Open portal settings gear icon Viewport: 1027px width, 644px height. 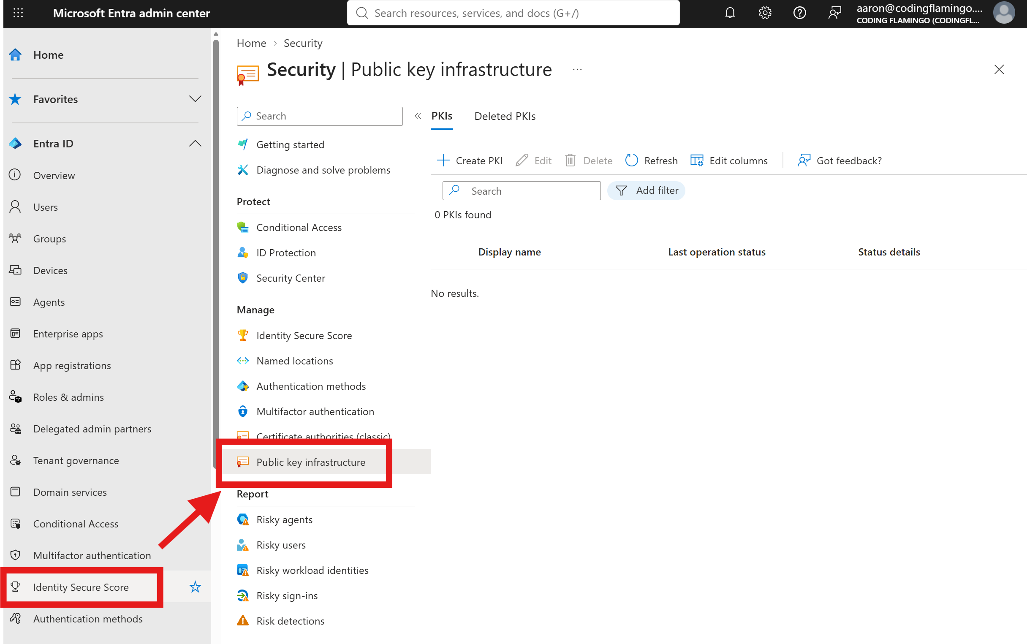(x=765, y=13)
